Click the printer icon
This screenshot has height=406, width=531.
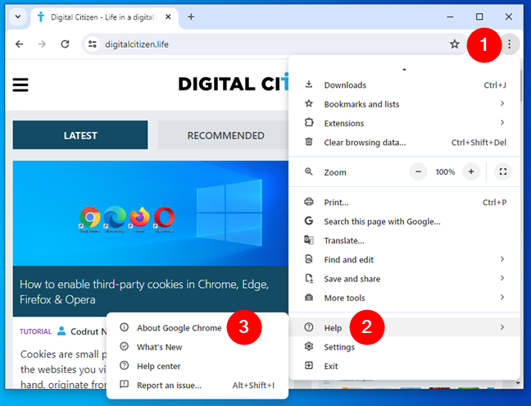coord(308,202)
